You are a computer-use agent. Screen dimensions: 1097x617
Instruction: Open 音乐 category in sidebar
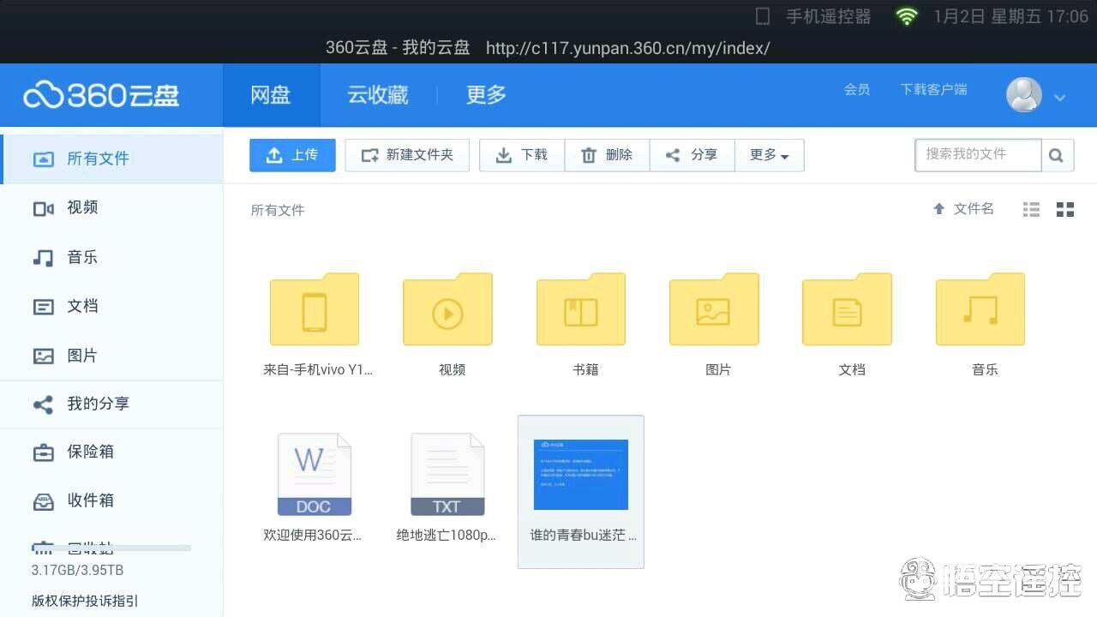pos(111,257)
